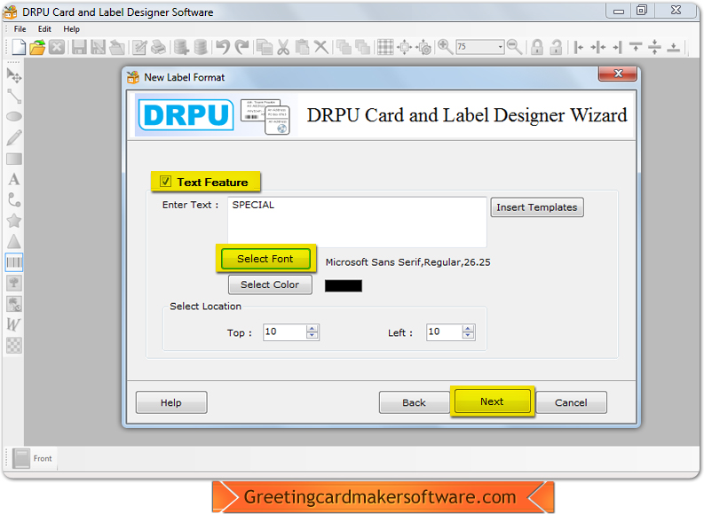Click the Select Font button

[265, 259]
